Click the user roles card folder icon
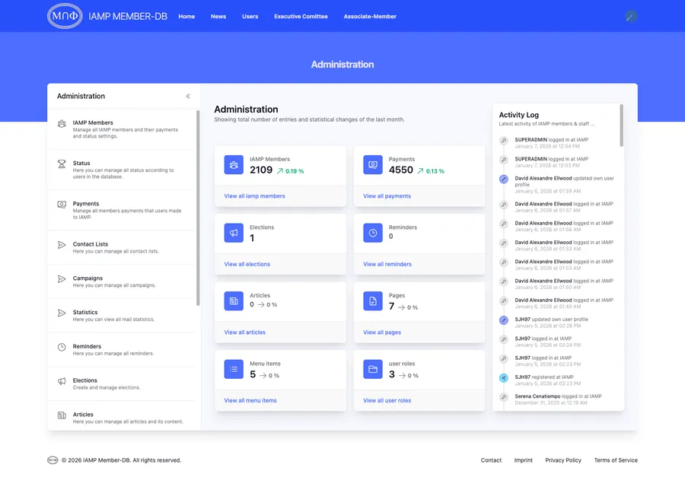 coord(373,369)
